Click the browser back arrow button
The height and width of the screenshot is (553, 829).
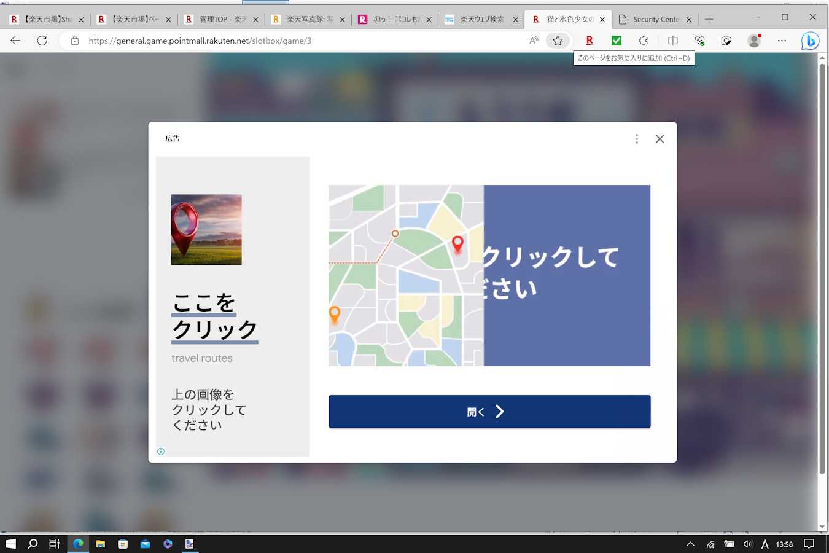15,41
